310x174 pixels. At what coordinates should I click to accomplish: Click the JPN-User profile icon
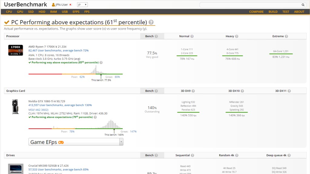tap(53, 5)
